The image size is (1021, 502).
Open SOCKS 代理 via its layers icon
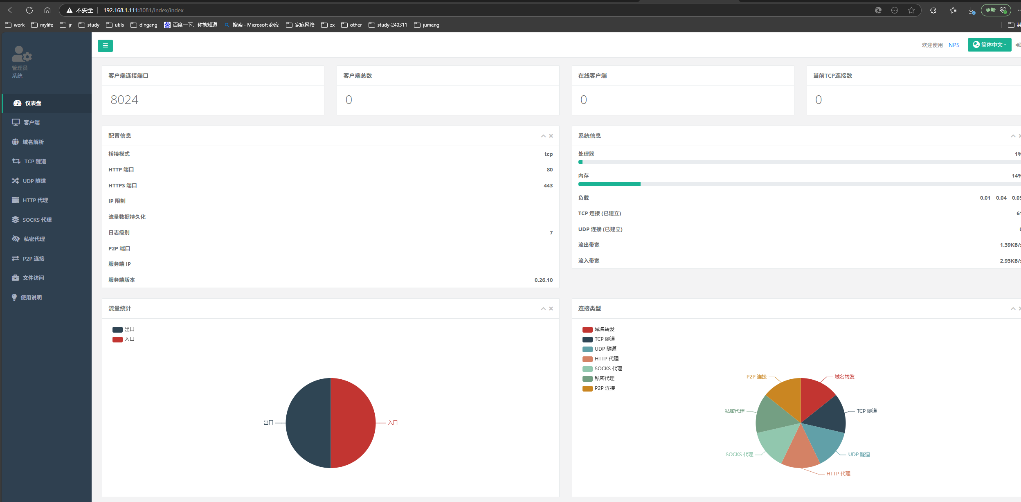[x=15, y=220]
